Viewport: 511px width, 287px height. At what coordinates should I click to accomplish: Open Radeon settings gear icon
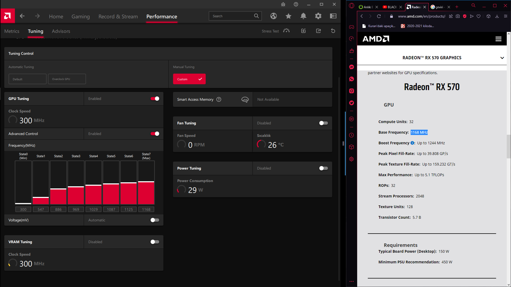[x=318, y=16]
